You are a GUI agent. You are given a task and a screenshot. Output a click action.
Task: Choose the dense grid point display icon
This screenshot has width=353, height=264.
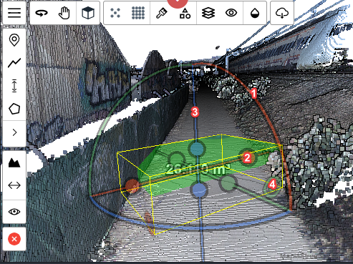point(138,13)
